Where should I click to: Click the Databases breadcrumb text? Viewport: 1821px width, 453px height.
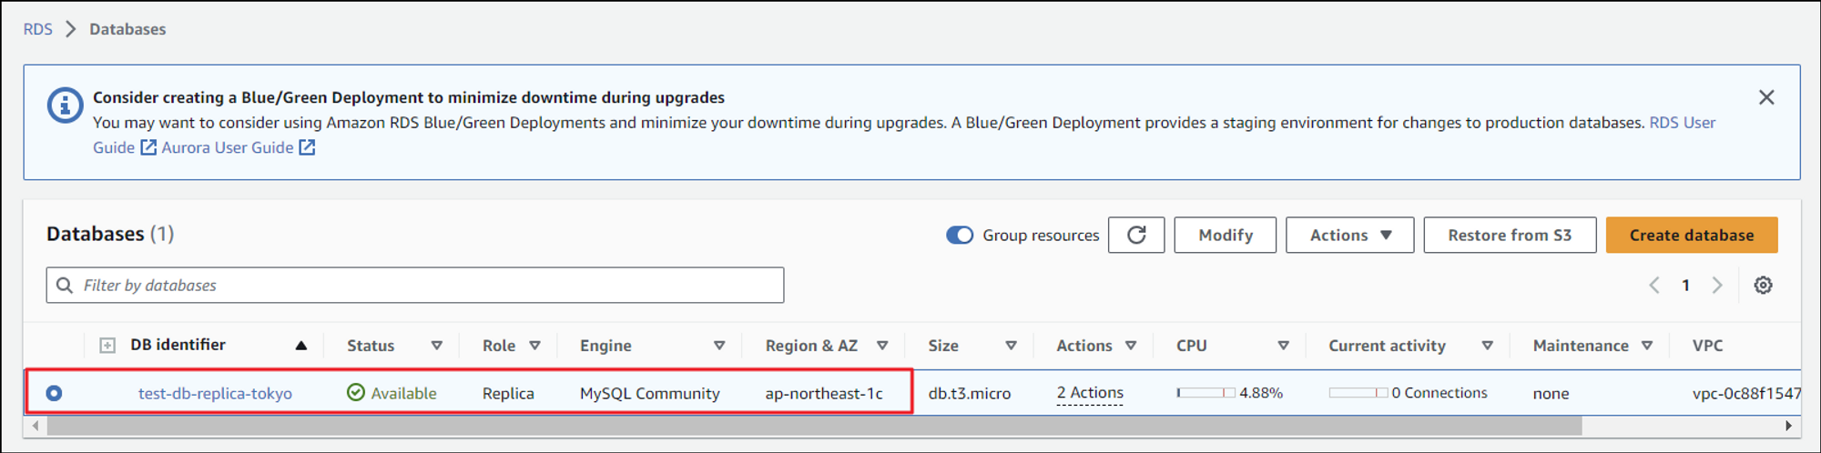(x=127, y=29)
